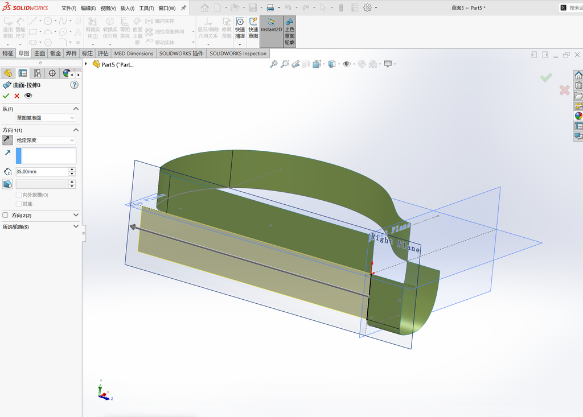Pin the menu bar with pushpin
The width and height of the screenshot is (583, 417).
(x=183, y=8)
